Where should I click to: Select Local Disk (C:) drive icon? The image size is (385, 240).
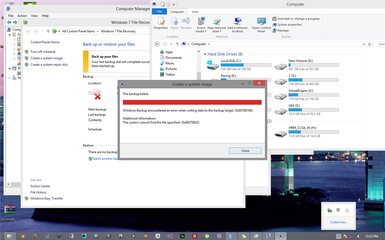pos(213,65)
